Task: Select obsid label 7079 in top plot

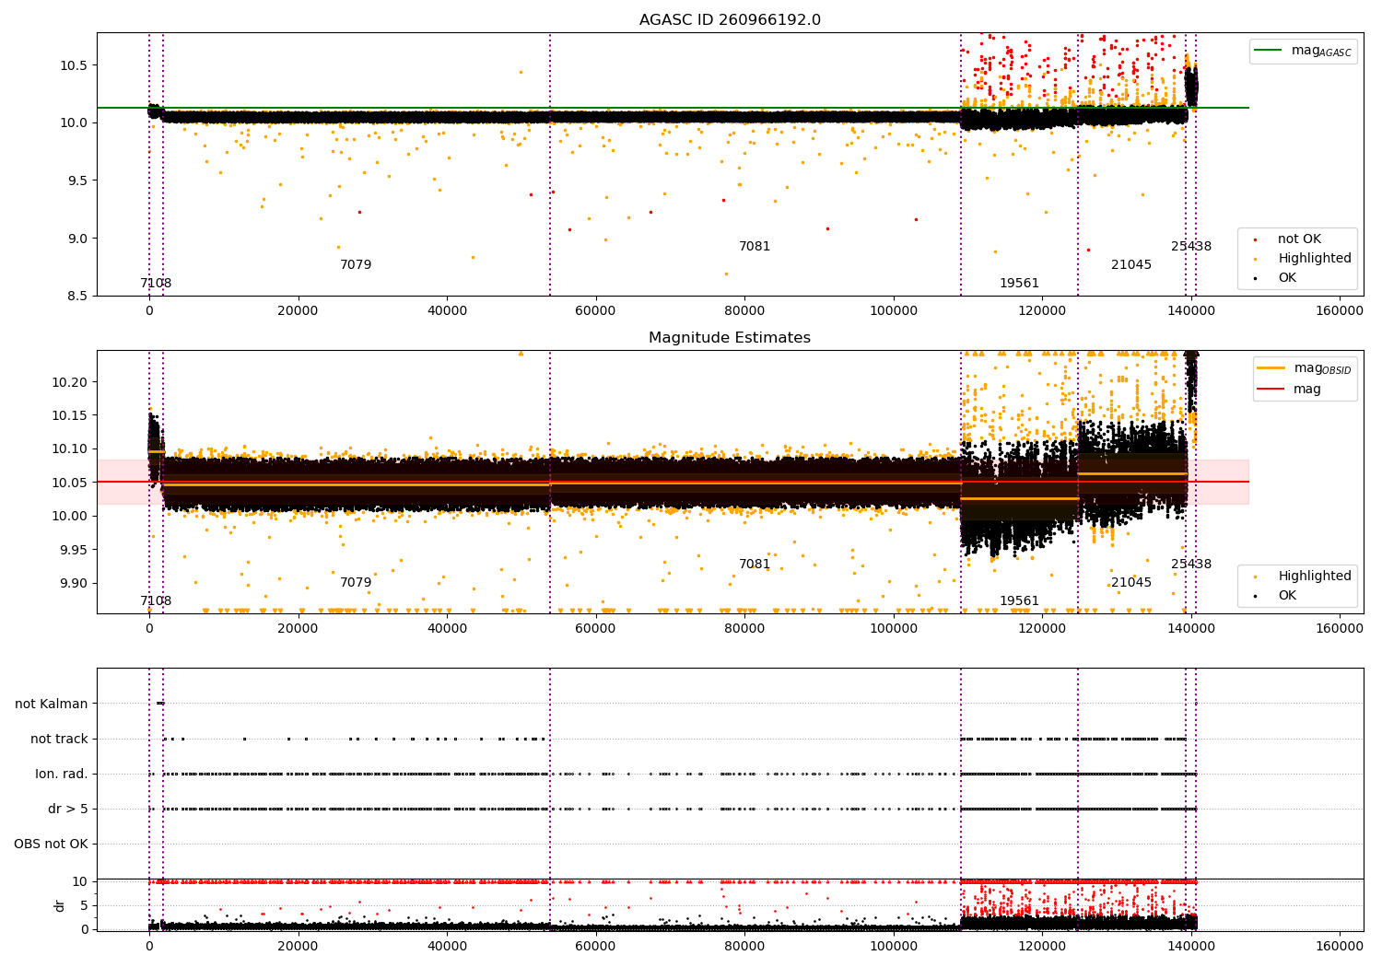Action: tap(356, 265)
